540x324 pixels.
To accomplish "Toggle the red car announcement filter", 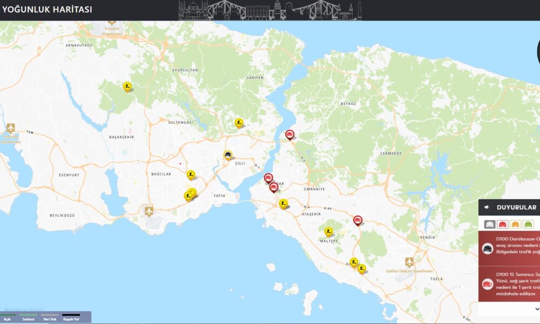I will click(502, 224).
